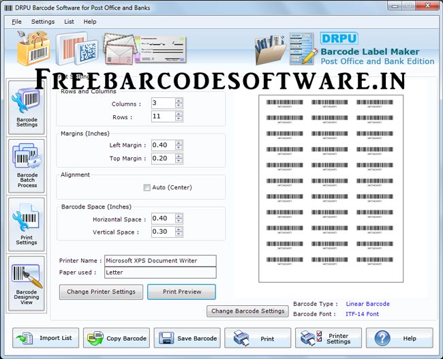
Task: Click the Vertical Space input field
Action: coord(164,232)
